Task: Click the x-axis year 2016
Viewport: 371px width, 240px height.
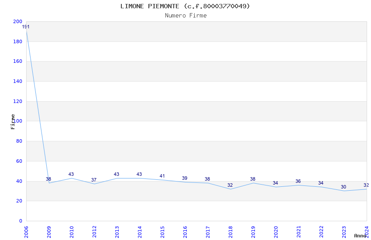Action: coord(185,232)
